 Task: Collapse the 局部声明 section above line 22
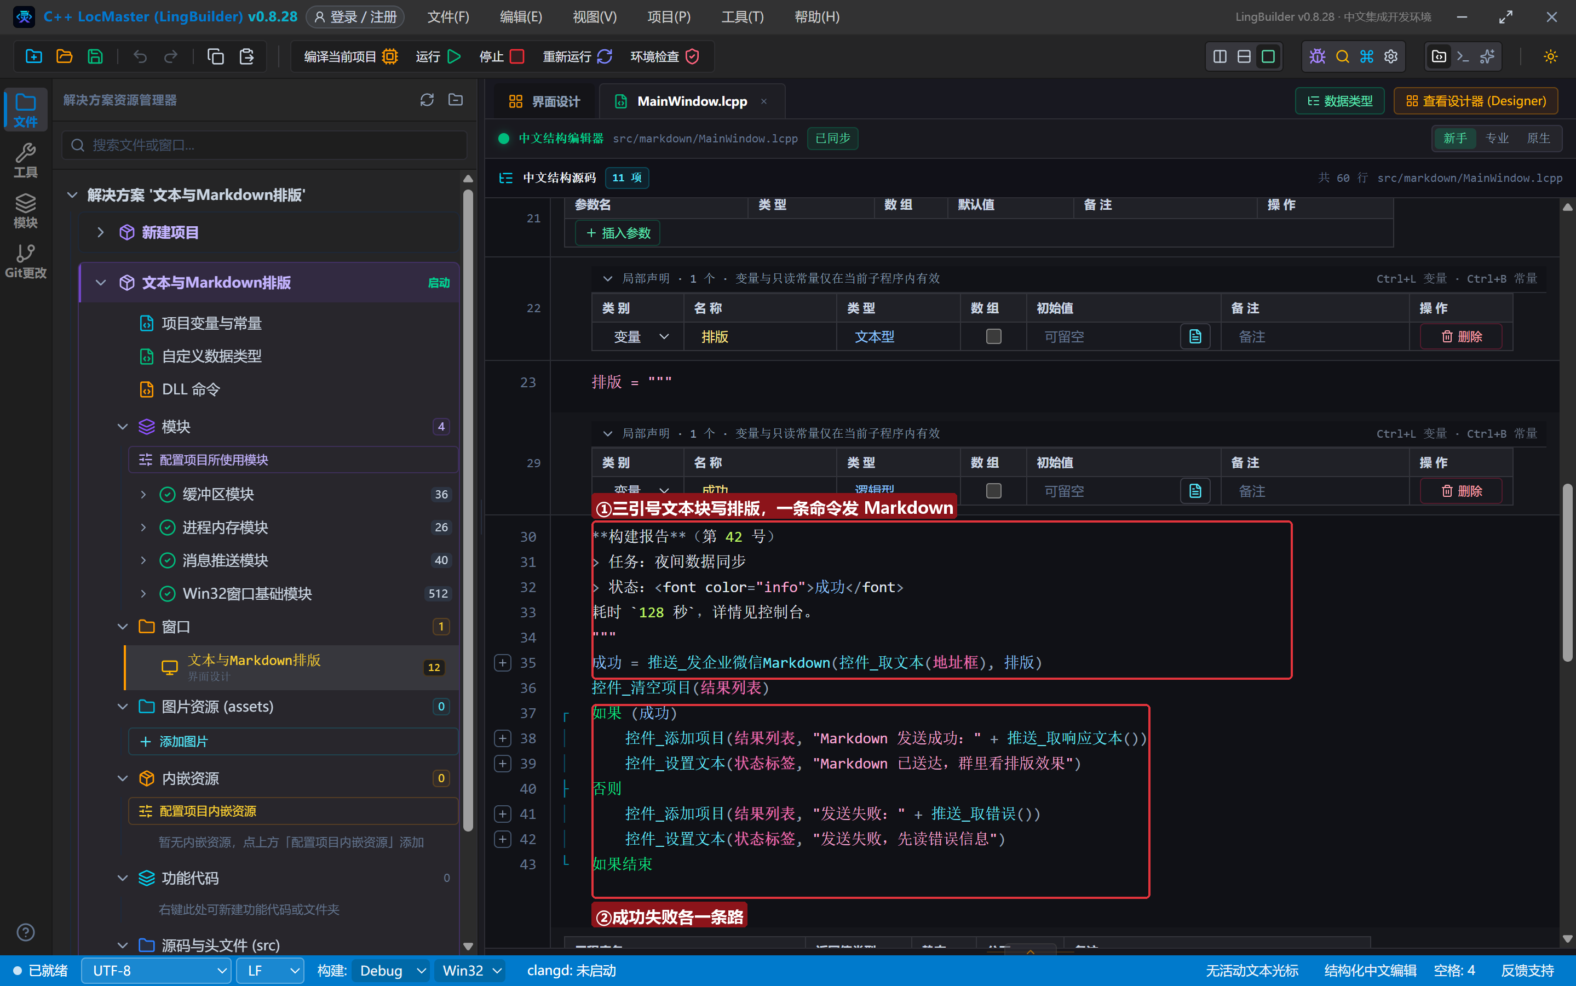(607, 278)
